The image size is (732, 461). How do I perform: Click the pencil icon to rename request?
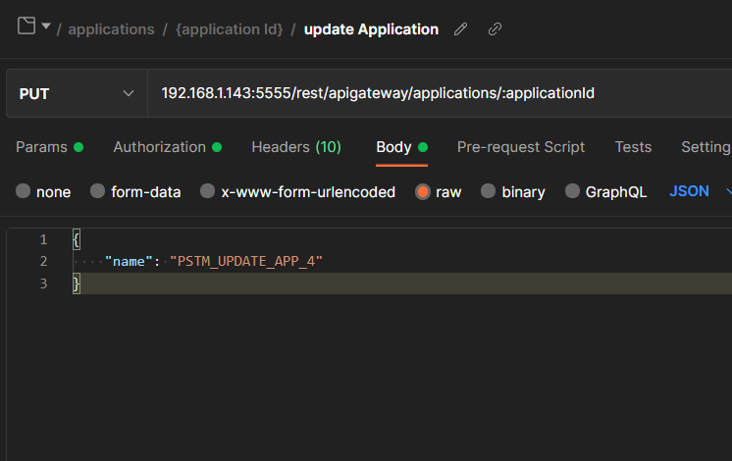click(461, 29)
